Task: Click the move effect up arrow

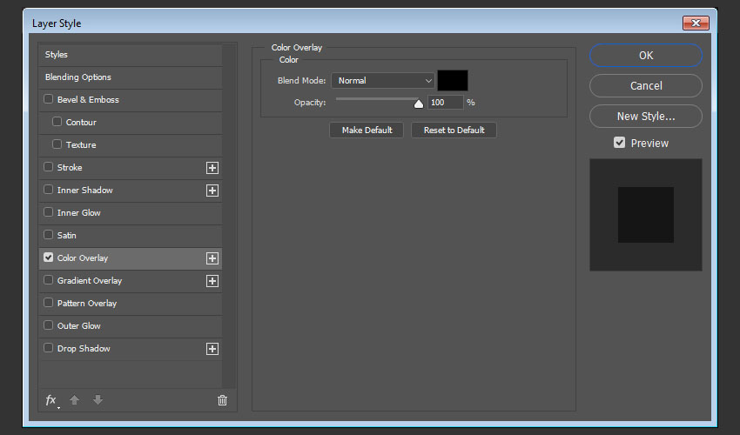Action: tap(75, 400)
